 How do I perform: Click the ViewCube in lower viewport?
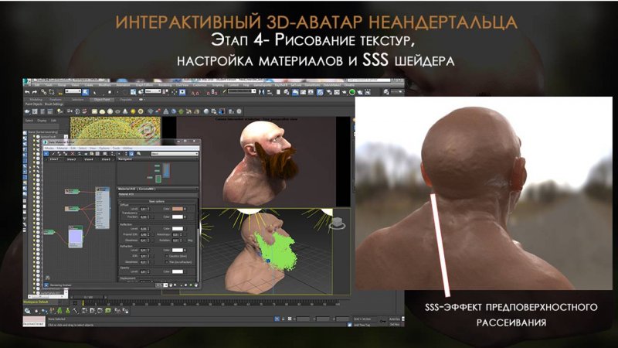[x=337, y=223]
